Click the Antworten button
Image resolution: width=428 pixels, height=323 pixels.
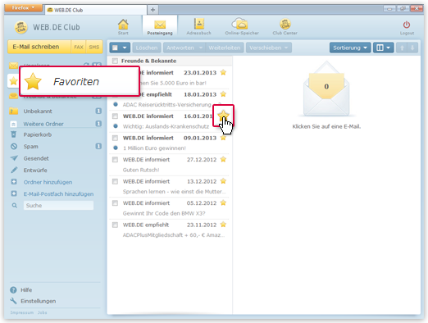point(180,48)
